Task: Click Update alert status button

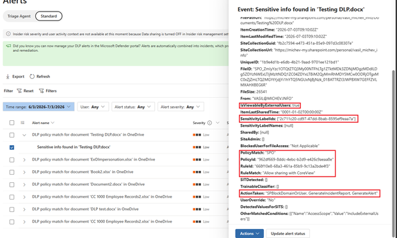Action: [288, 234]
